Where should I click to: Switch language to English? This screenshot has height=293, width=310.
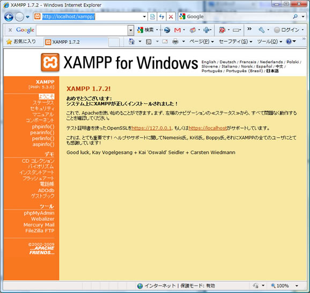[209, 62]
